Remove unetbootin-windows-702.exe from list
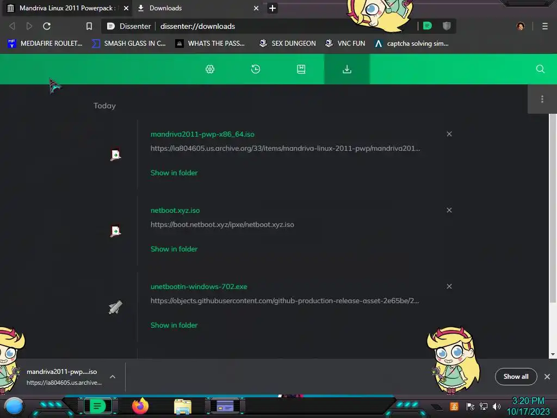 coord(449,286)
